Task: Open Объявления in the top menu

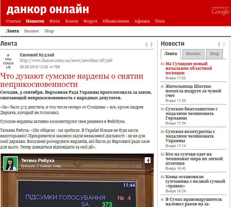Action: (116, 21)
